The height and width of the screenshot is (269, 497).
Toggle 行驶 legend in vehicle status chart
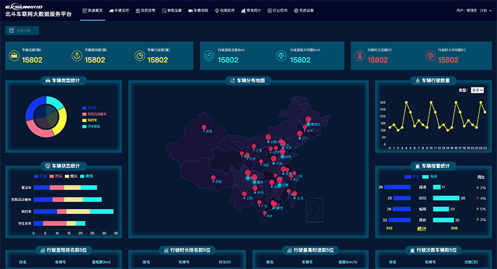(x=40, y=176)
